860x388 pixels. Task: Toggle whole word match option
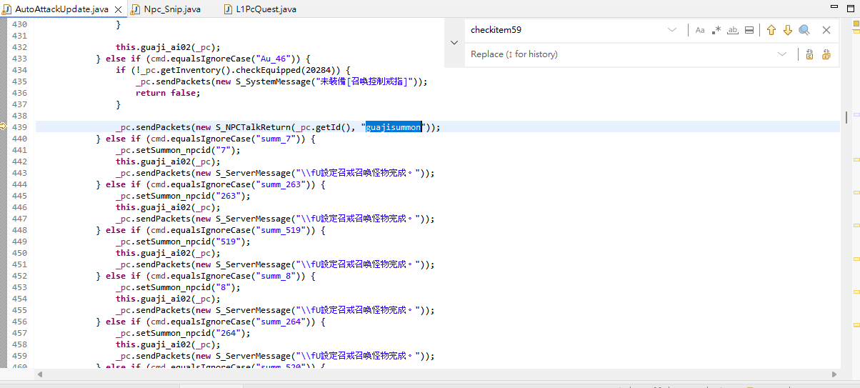[733, 30]
